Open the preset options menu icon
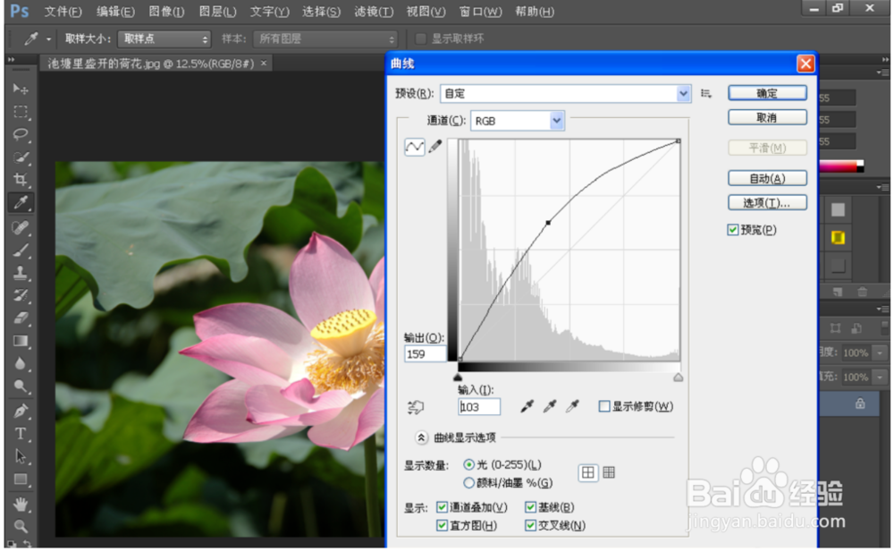This screenshot has height=552, width=894. point(706,94)
